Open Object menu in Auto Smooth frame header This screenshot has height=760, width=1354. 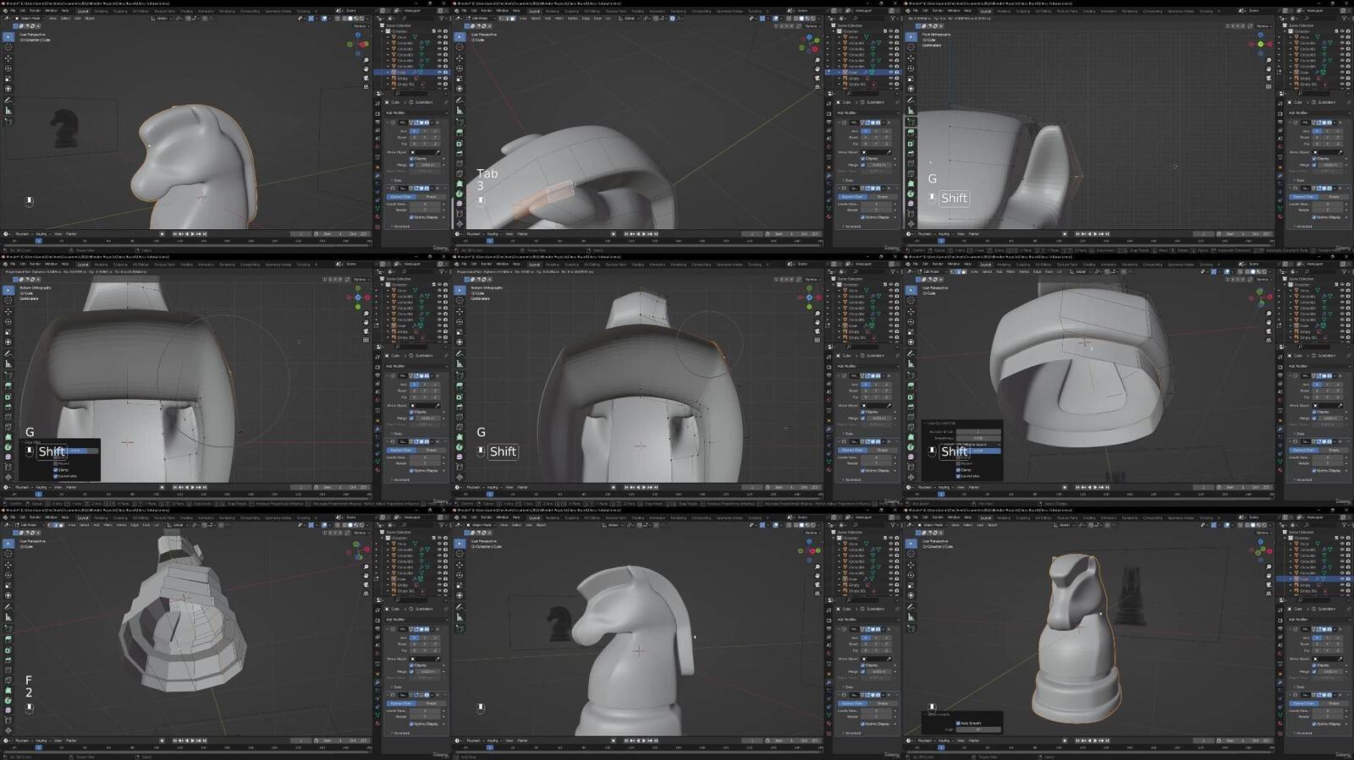pyautogui.click(x=992, y=525)
